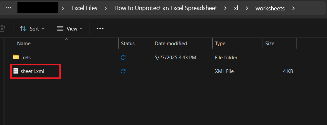Click the File folder type text

click(226, 58)
